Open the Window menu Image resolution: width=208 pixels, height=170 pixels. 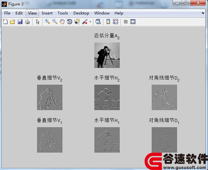pos(102,13)
